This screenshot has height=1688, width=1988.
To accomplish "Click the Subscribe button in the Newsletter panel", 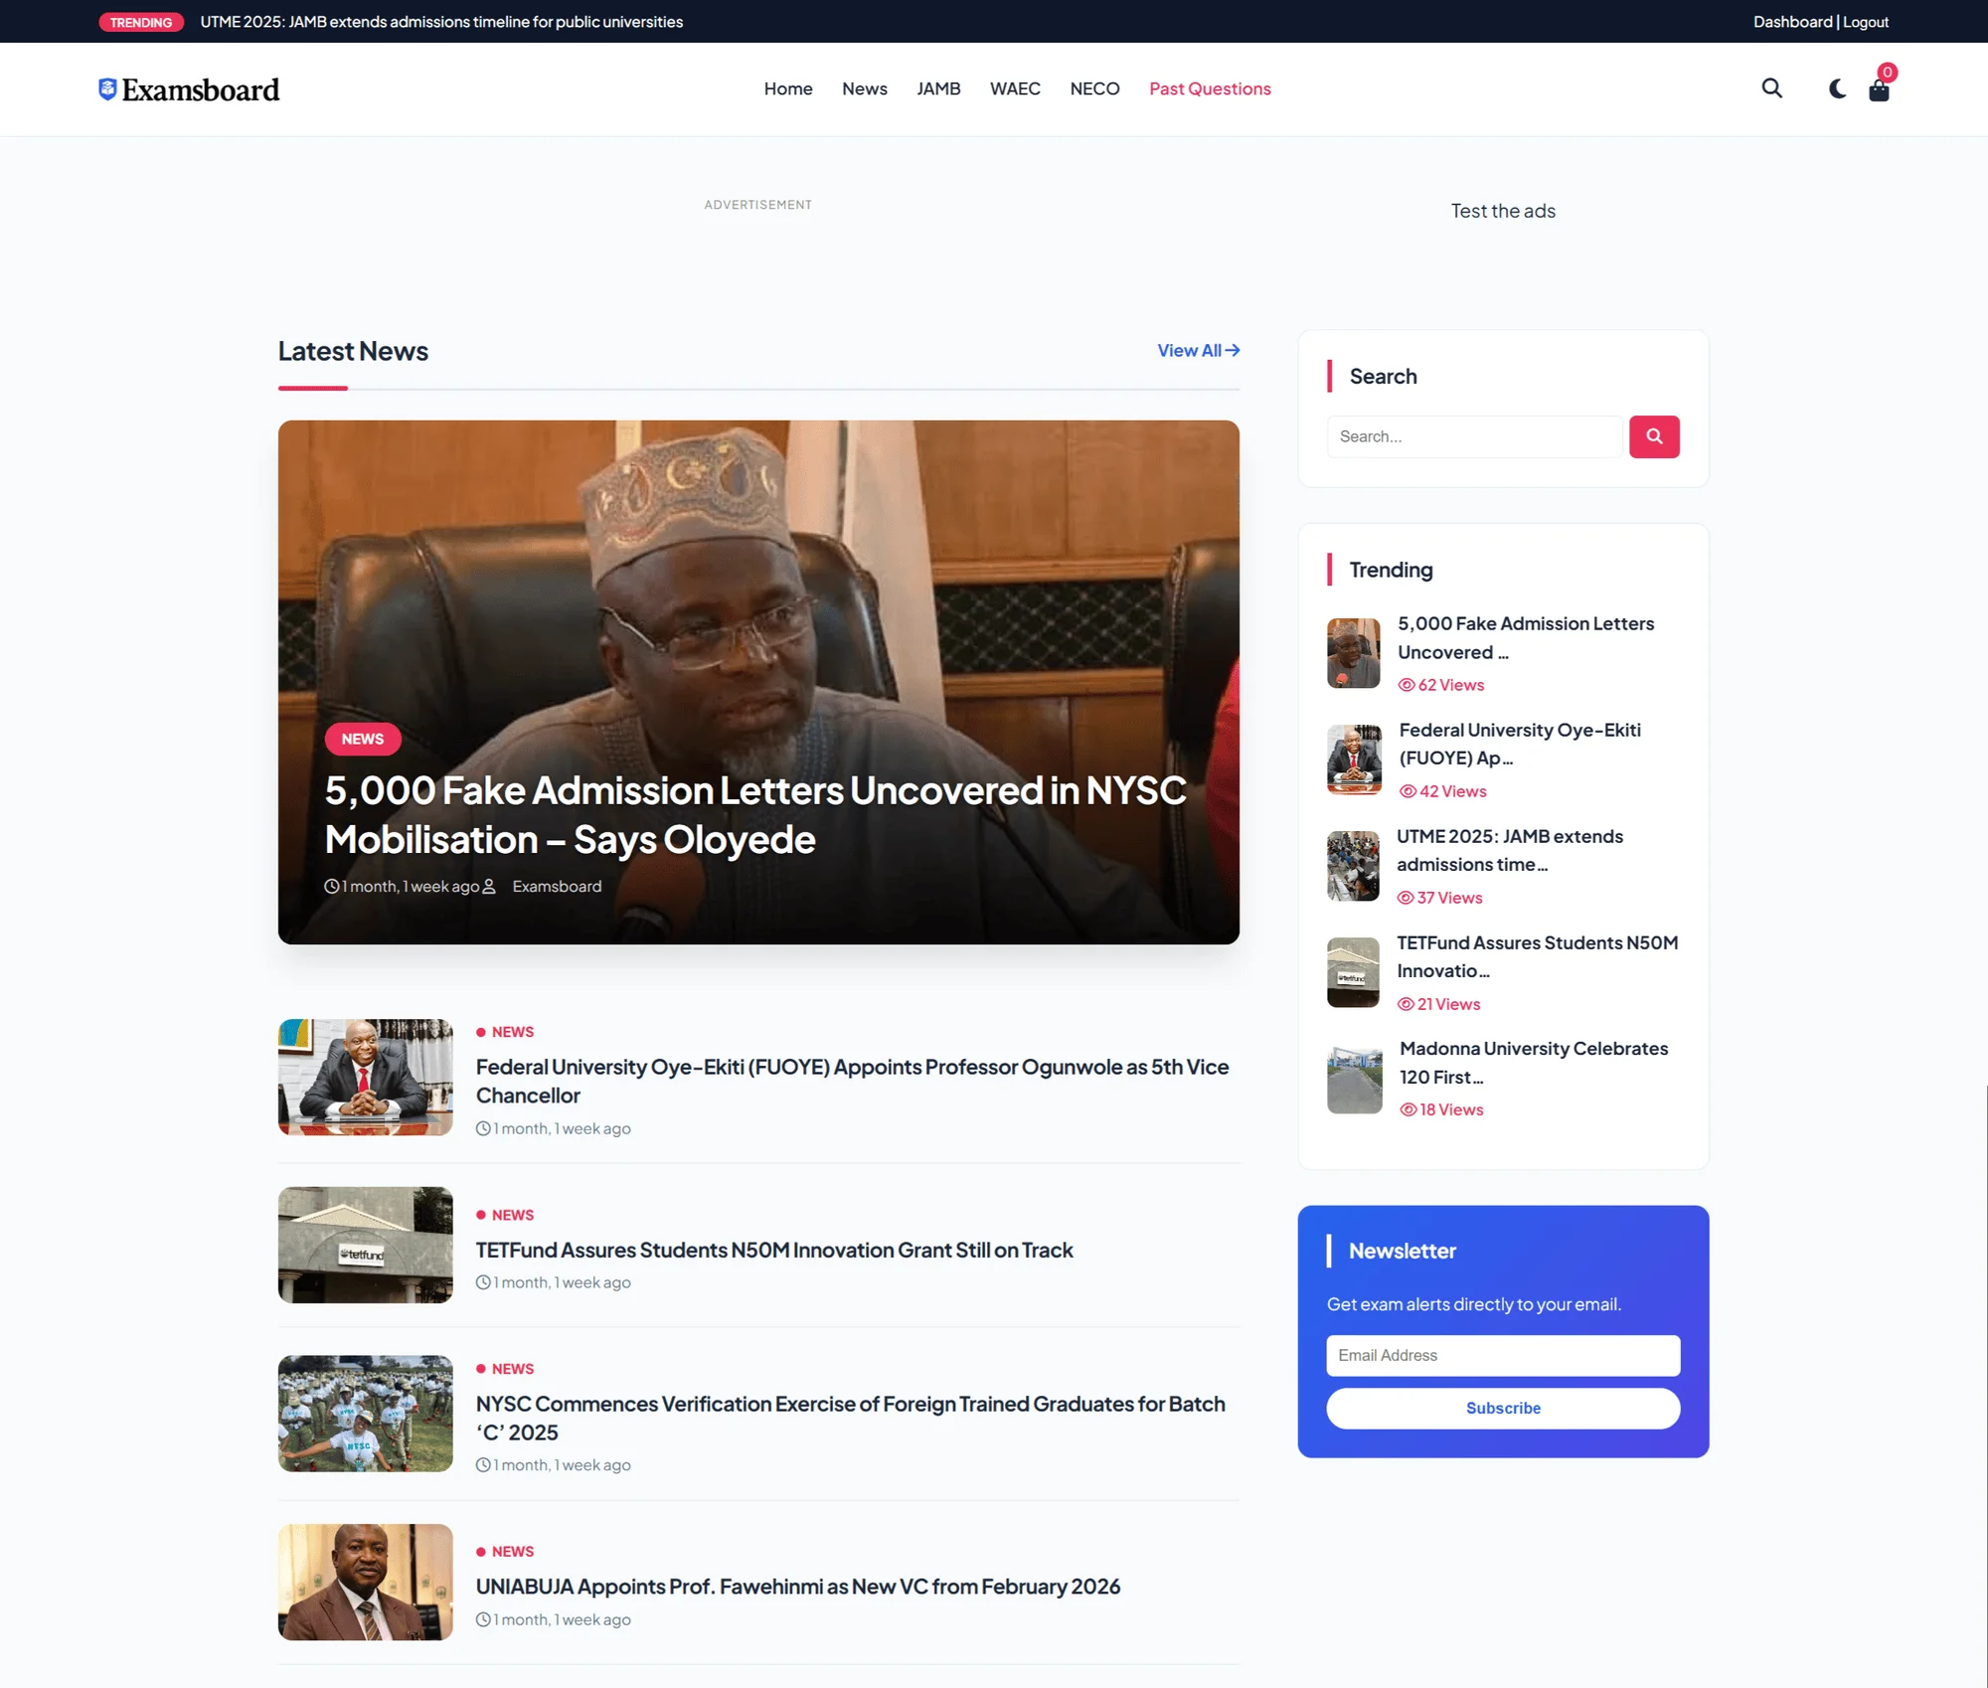I will point(1502,1408).
